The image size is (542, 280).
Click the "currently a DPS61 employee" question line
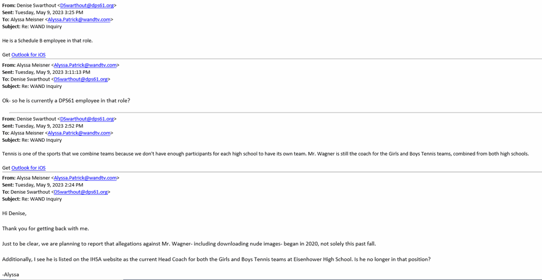pyautogui.click(x=66, y=101)
